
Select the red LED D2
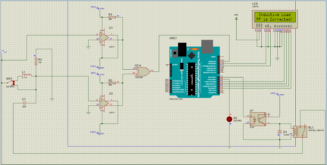[229, 119]
